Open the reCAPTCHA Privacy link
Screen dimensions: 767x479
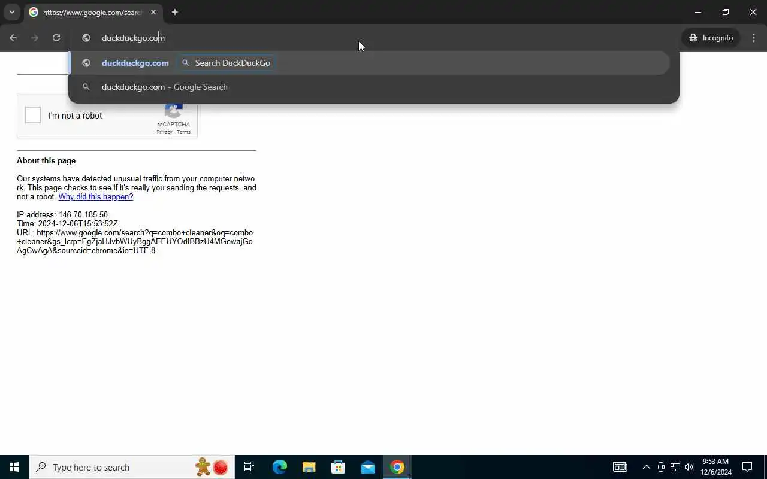pyautogui.click(x=164, y=132)
